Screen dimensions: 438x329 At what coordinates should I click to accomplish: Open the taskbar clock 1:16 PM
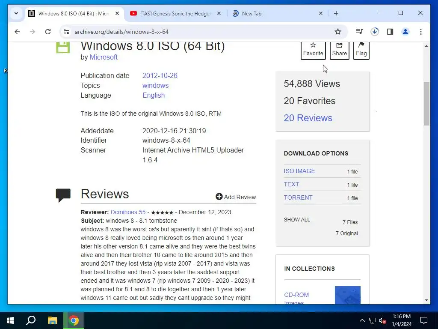pyautogui.click(x=402, y=320)
